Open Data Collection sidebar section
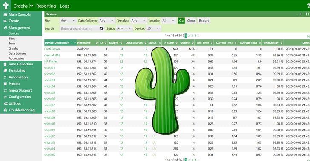The width and height of the screenshot is (310, 161). 18,64
